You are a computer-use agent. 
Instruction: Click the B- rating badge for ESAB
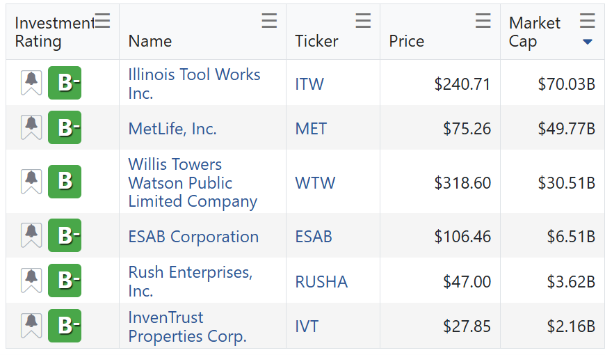tap(65, 235)
